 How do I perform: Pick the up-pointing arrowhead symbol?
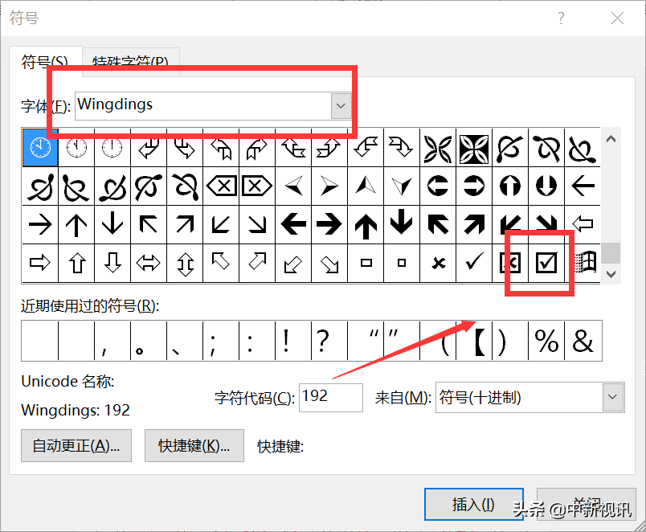(366, 186)
